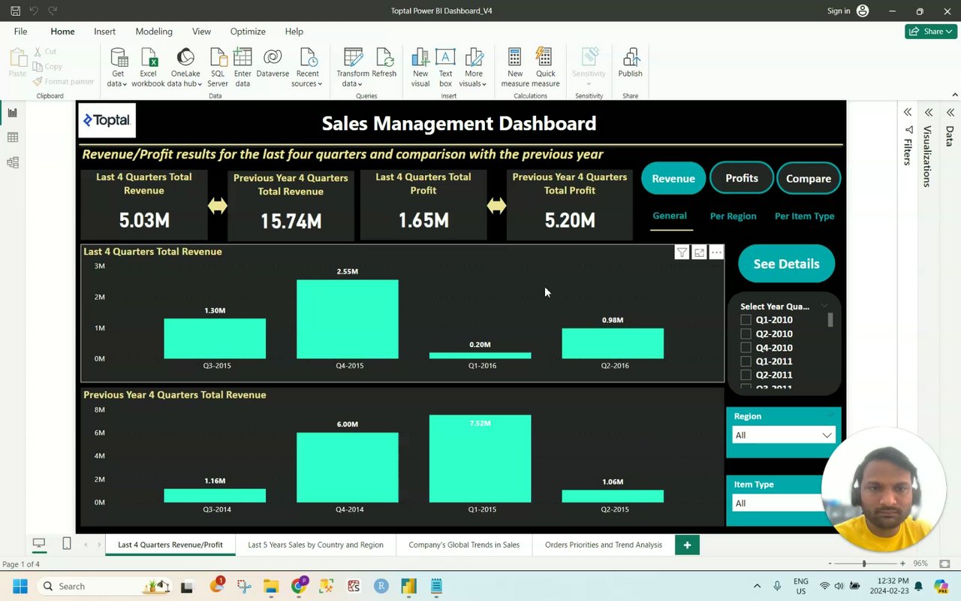Open the More visuals dropdown
Viewport: 961px width, 601px height.
[x=474, y=68]
